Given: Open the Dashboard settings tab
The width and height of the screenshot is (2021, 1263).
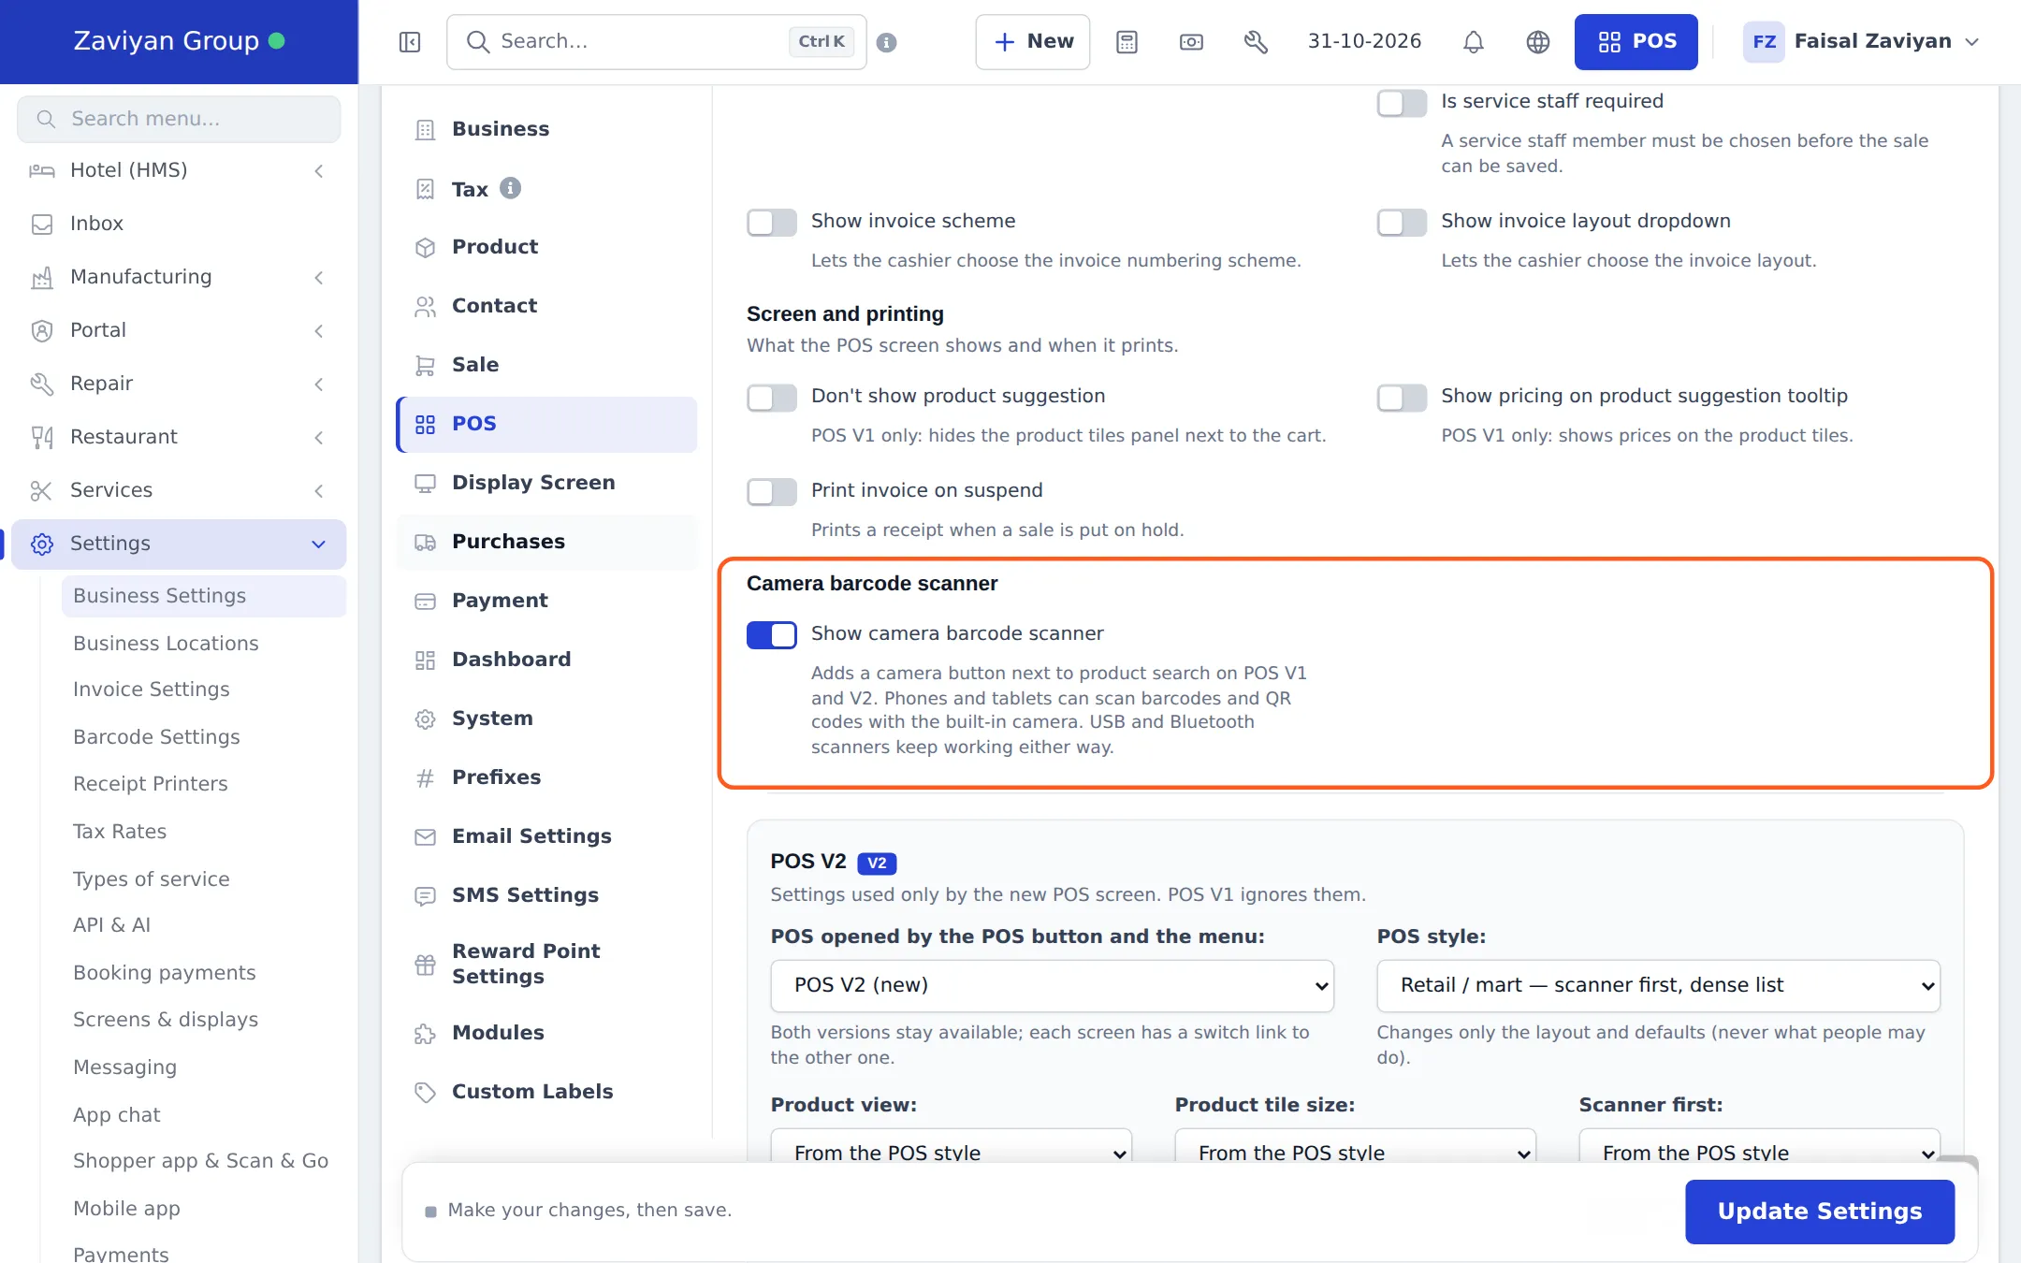Looking at the screenshot, I should coord(546,660).
